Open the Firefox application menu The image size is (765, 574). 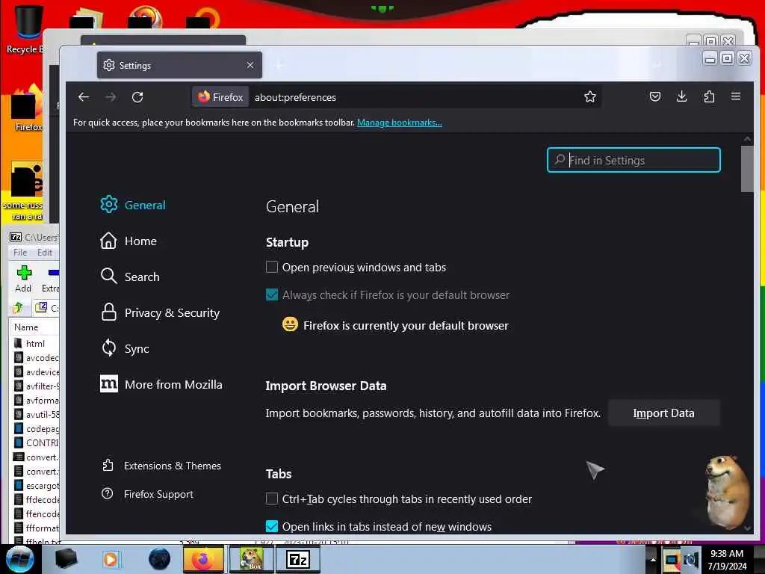tap(736, 96)
